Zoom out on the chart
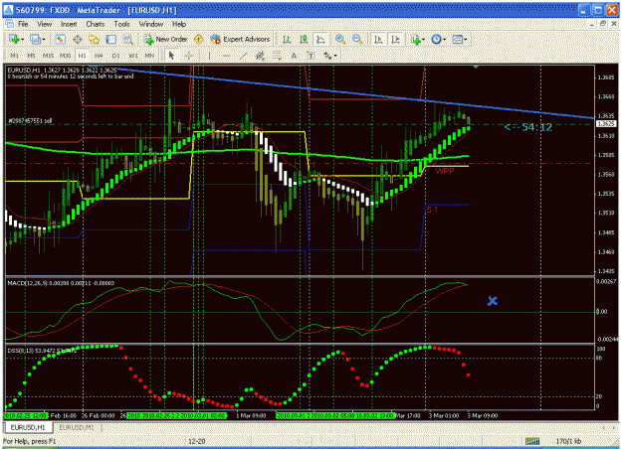622x449 pixels. (357, 39)
